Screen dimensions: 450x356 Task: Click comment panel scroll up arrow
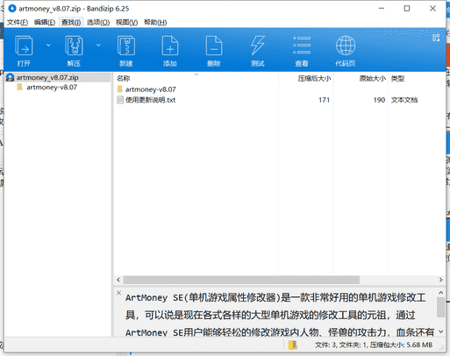[441, 292]
